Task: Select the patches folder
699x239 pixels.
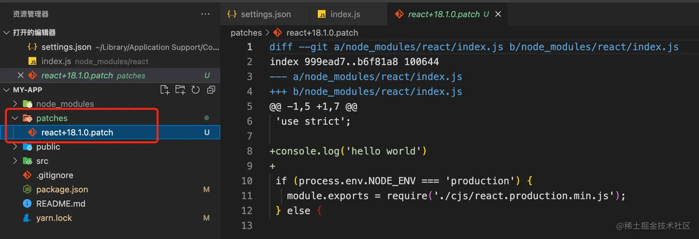Action: tap(110, 118)
